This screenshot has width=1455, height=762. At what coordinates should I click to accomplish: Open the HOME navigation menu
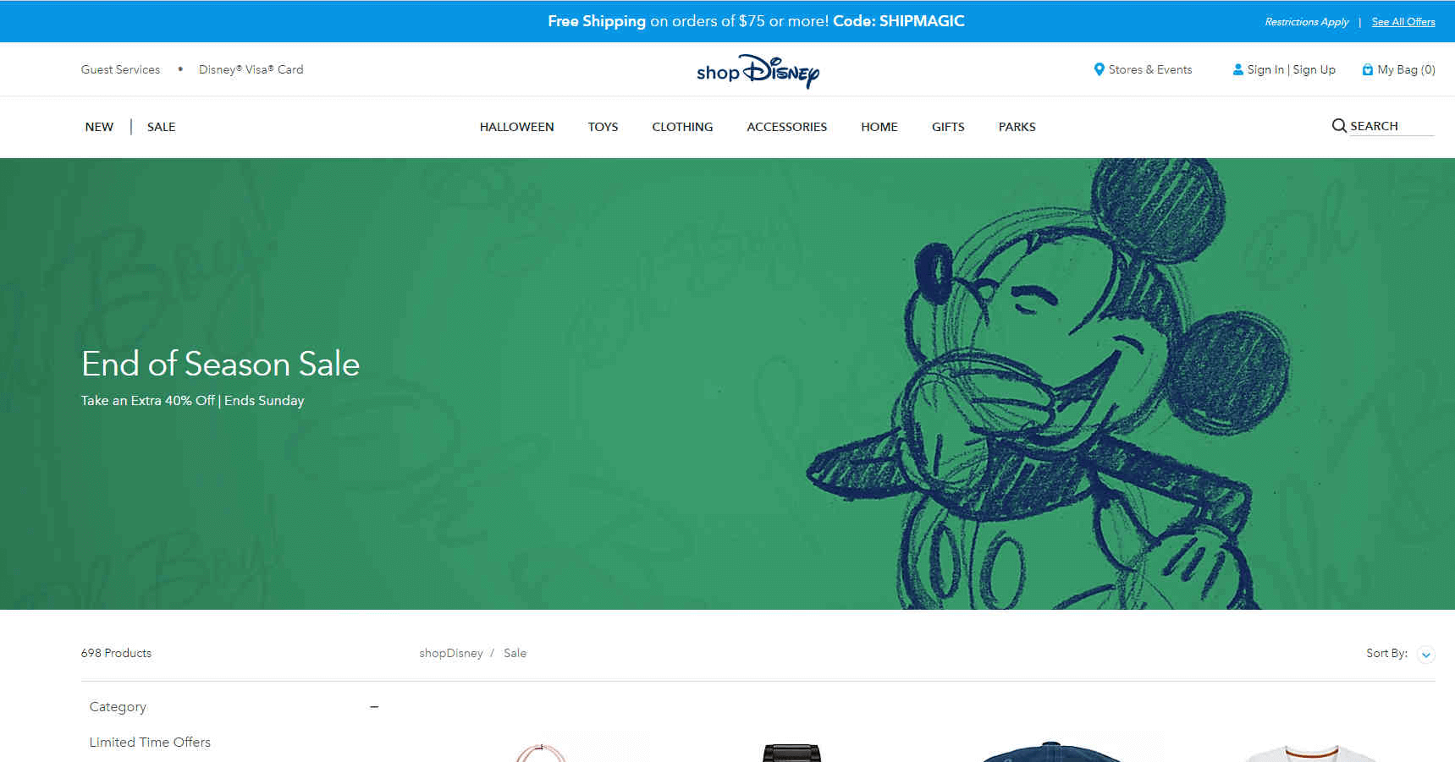pos(879,127)
